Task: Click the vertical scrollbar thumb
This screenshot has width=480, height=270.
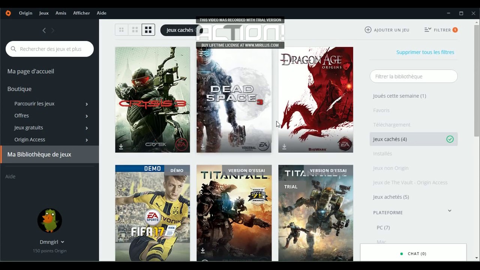Action: coord(477,81)
